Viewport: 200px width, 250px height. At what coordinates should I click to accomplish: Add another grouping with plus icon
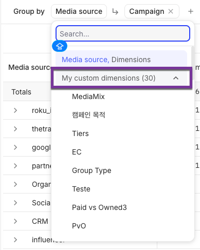(x=191, y=11)
